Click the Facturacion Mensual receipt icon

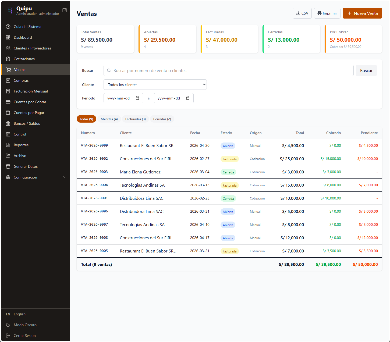8,91
